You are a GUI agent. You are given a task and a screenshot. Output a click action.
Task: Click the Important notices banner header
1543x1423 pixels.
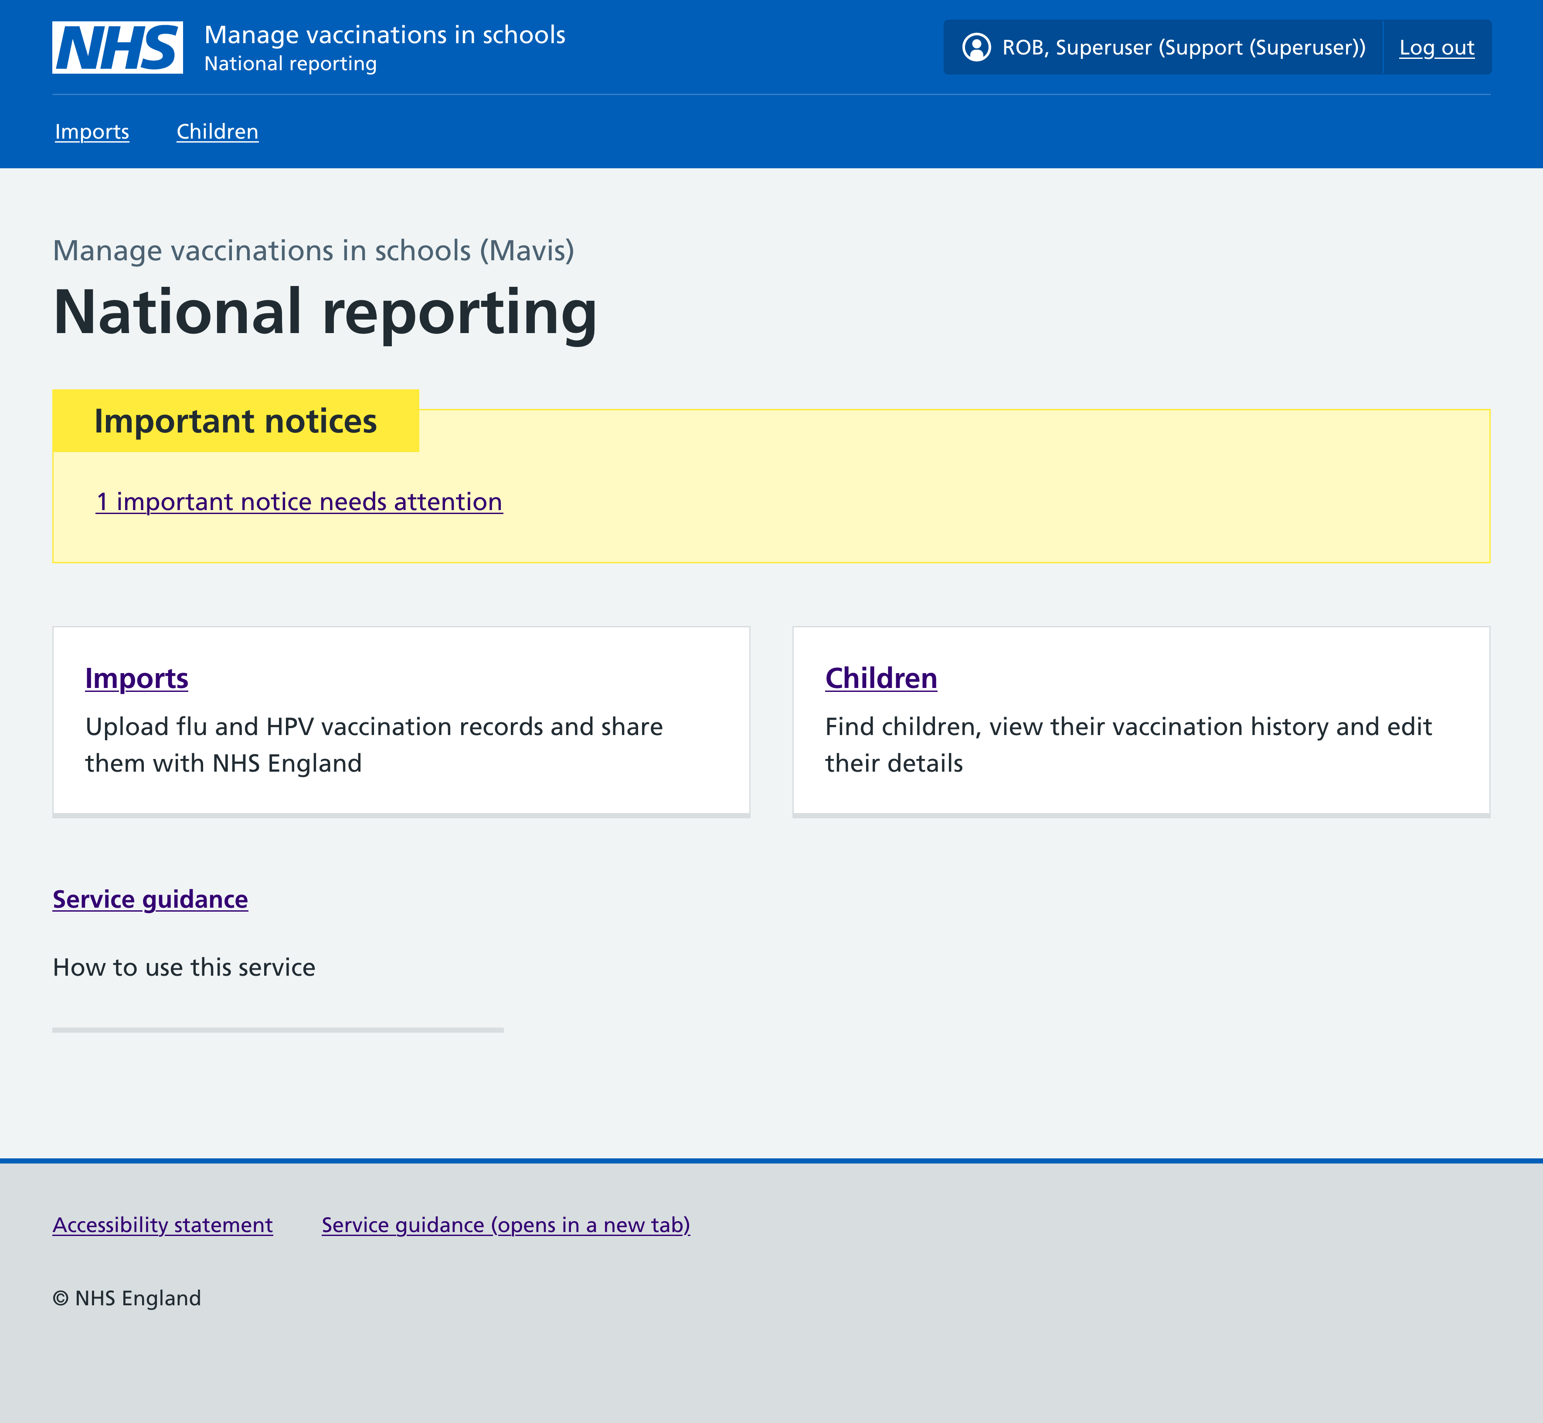tap(235, 420)
